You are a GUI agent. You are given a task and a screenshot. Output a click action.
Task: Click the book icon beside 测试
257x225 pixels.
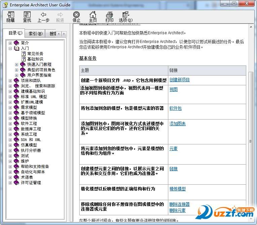point(16,156)
